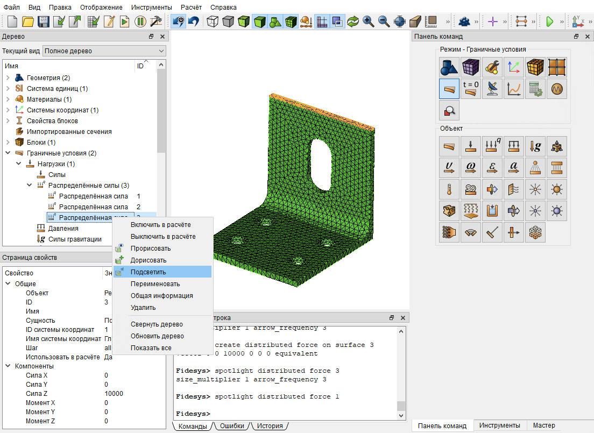Select the temperature thermometer icon
The width and height of the screenshot is (594, 433).
[x=449, y=189]
